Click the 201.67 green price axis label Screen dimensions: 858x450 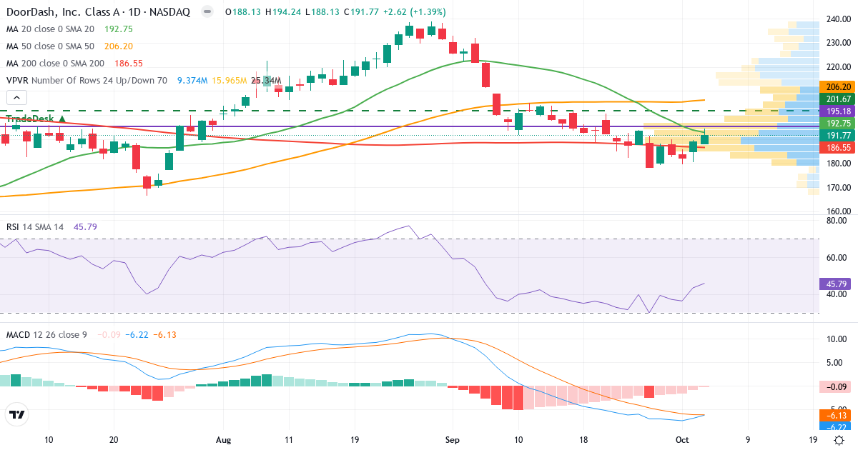(838, 99)
